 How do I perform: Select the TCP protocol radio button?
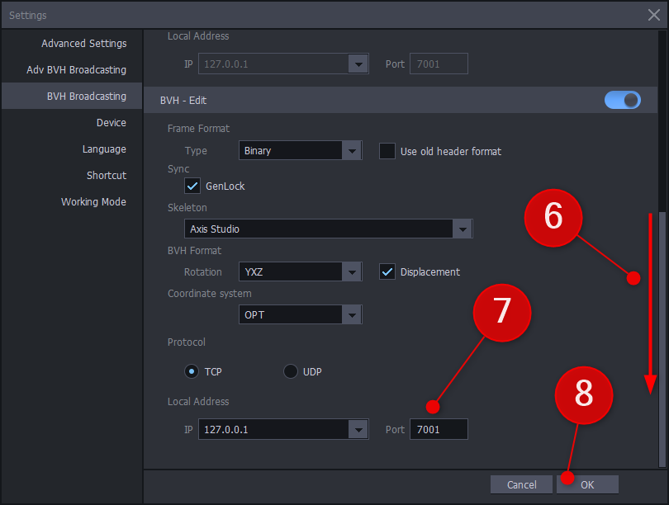192,371
